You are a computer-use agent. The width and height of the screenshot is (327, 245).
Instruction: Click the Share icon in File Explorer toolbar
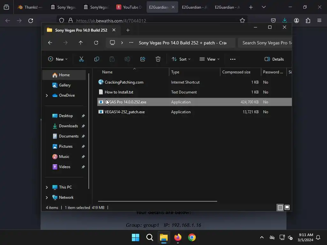click(x=143, y=59)
